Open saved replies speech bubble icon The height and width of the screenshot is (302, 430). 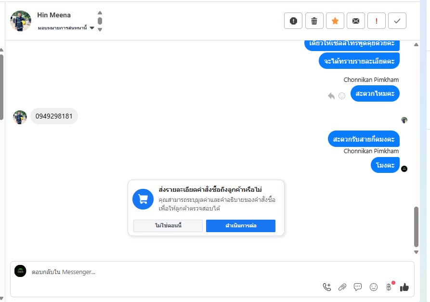(358, 287)
